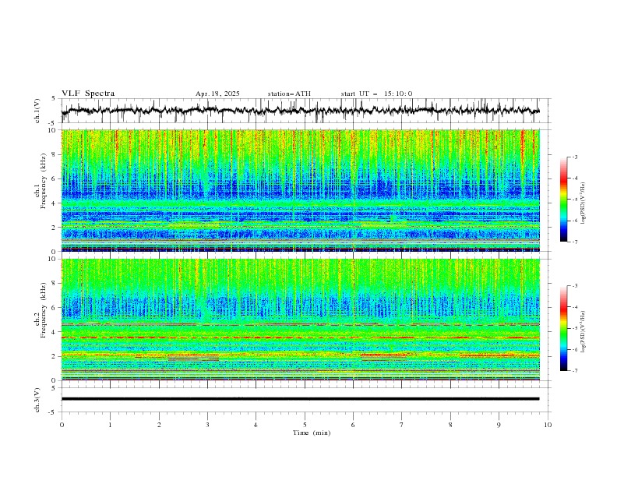The height and width of the screenshot is (477, 617).
Task: Click the "-7" label on ch.2 color bar
Action: [574, 371]
